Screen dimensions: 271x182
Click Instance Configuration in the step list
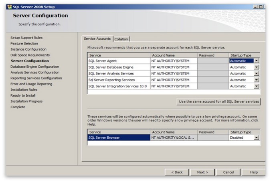28,49
